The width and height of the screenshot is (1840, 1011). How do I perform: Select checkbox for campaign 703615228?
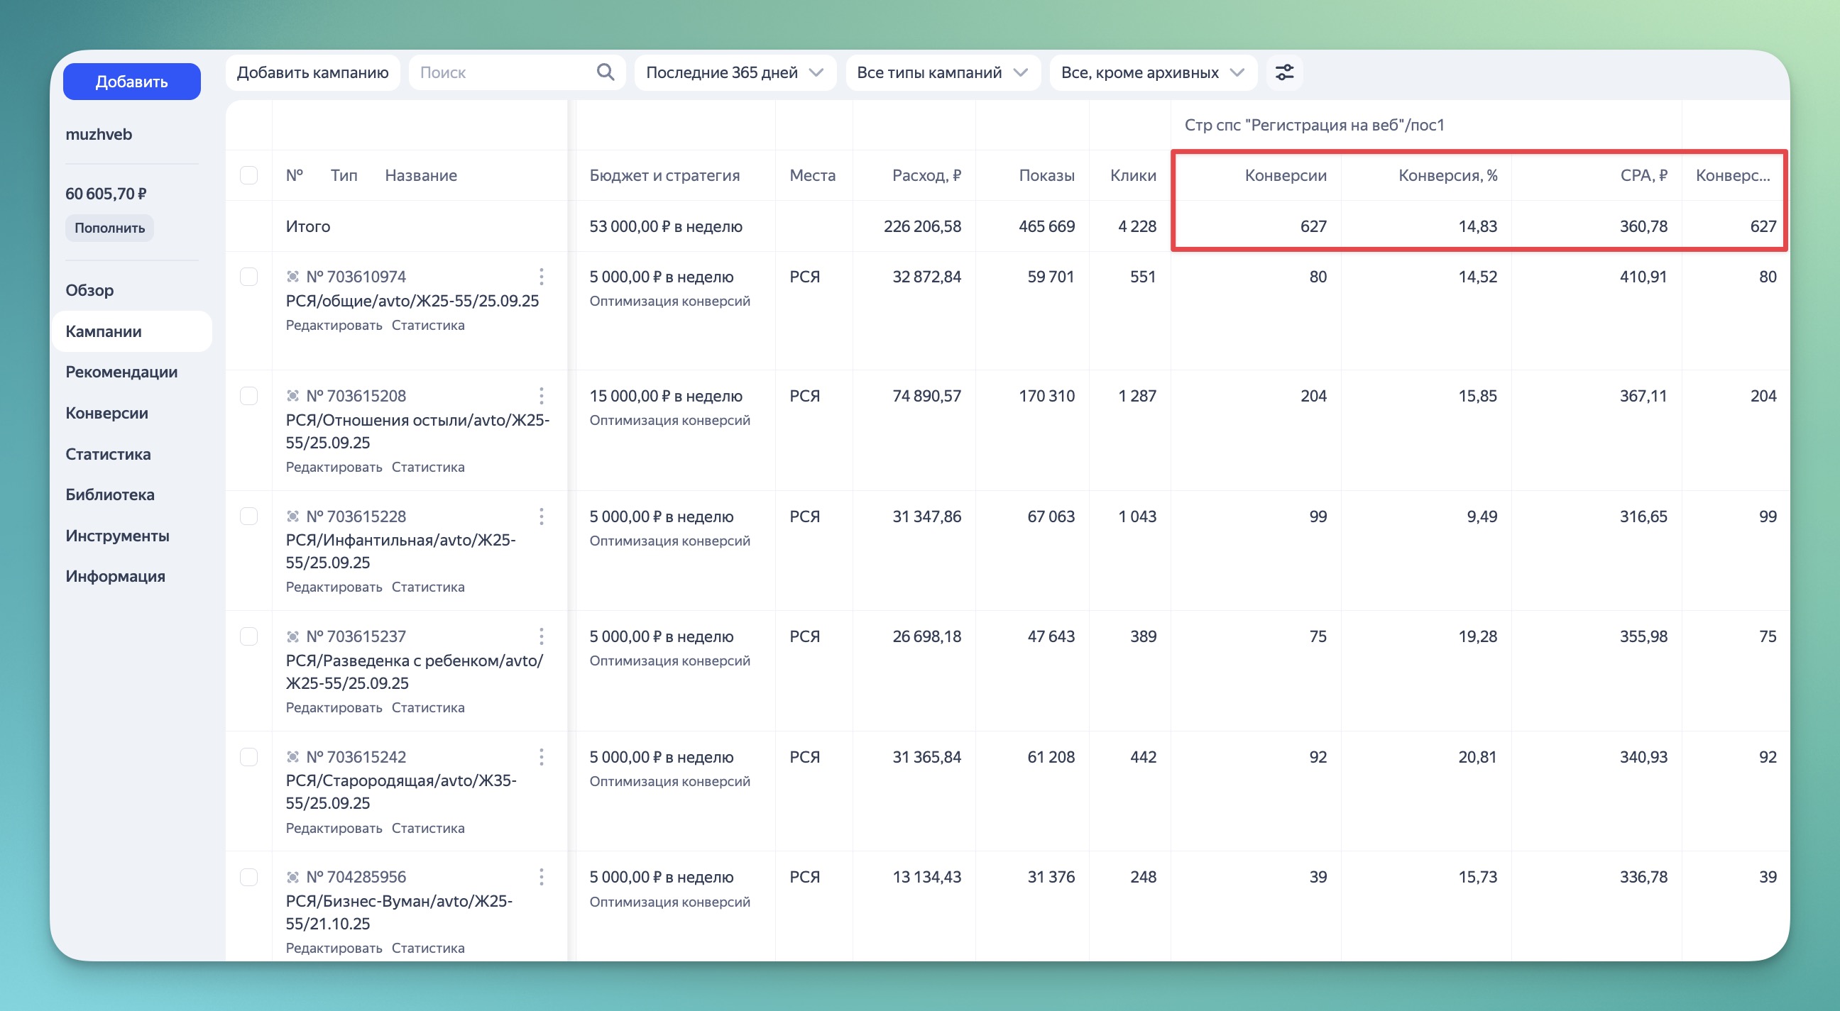(x=248, y=516)
